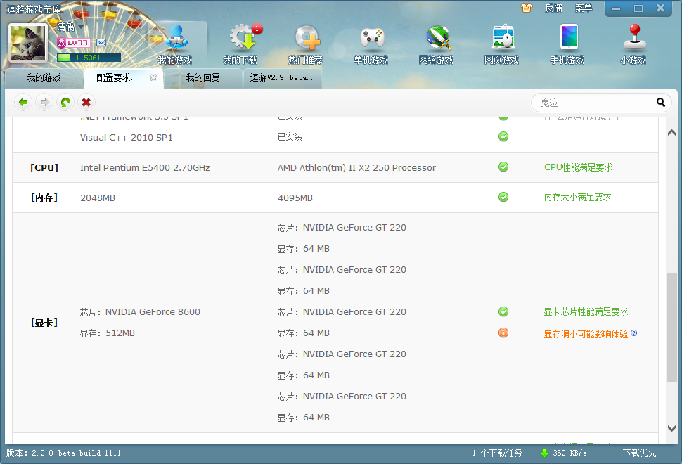Click the CPU性能满足要求 text
This screenshot has height=464, width=682.
pyautogui.click(x=579, y=167)
